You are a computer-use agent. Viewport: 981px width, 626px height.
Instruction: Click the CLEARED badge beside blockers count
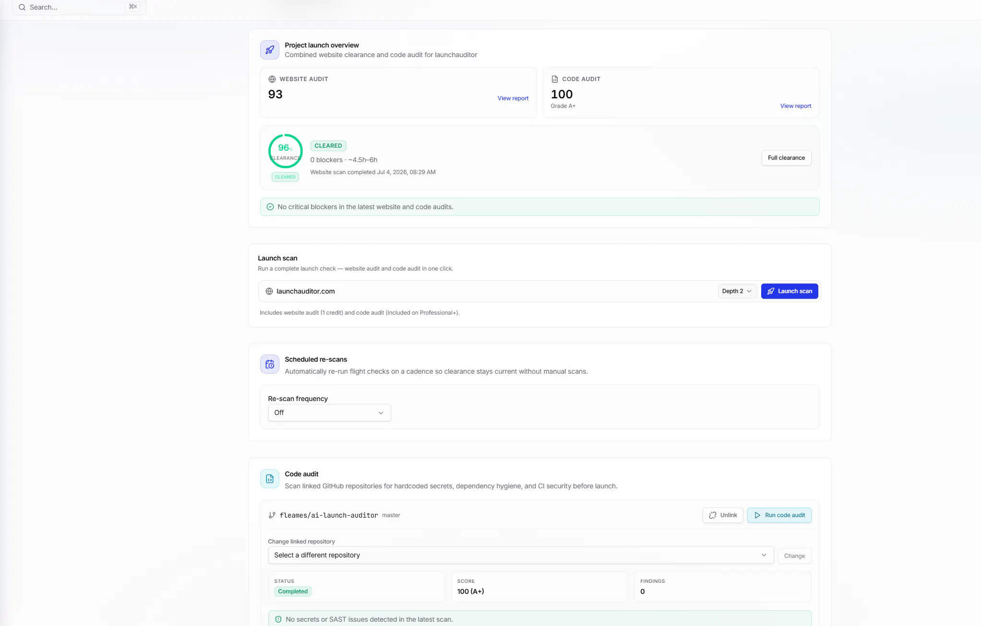click(x=328, y=146)
